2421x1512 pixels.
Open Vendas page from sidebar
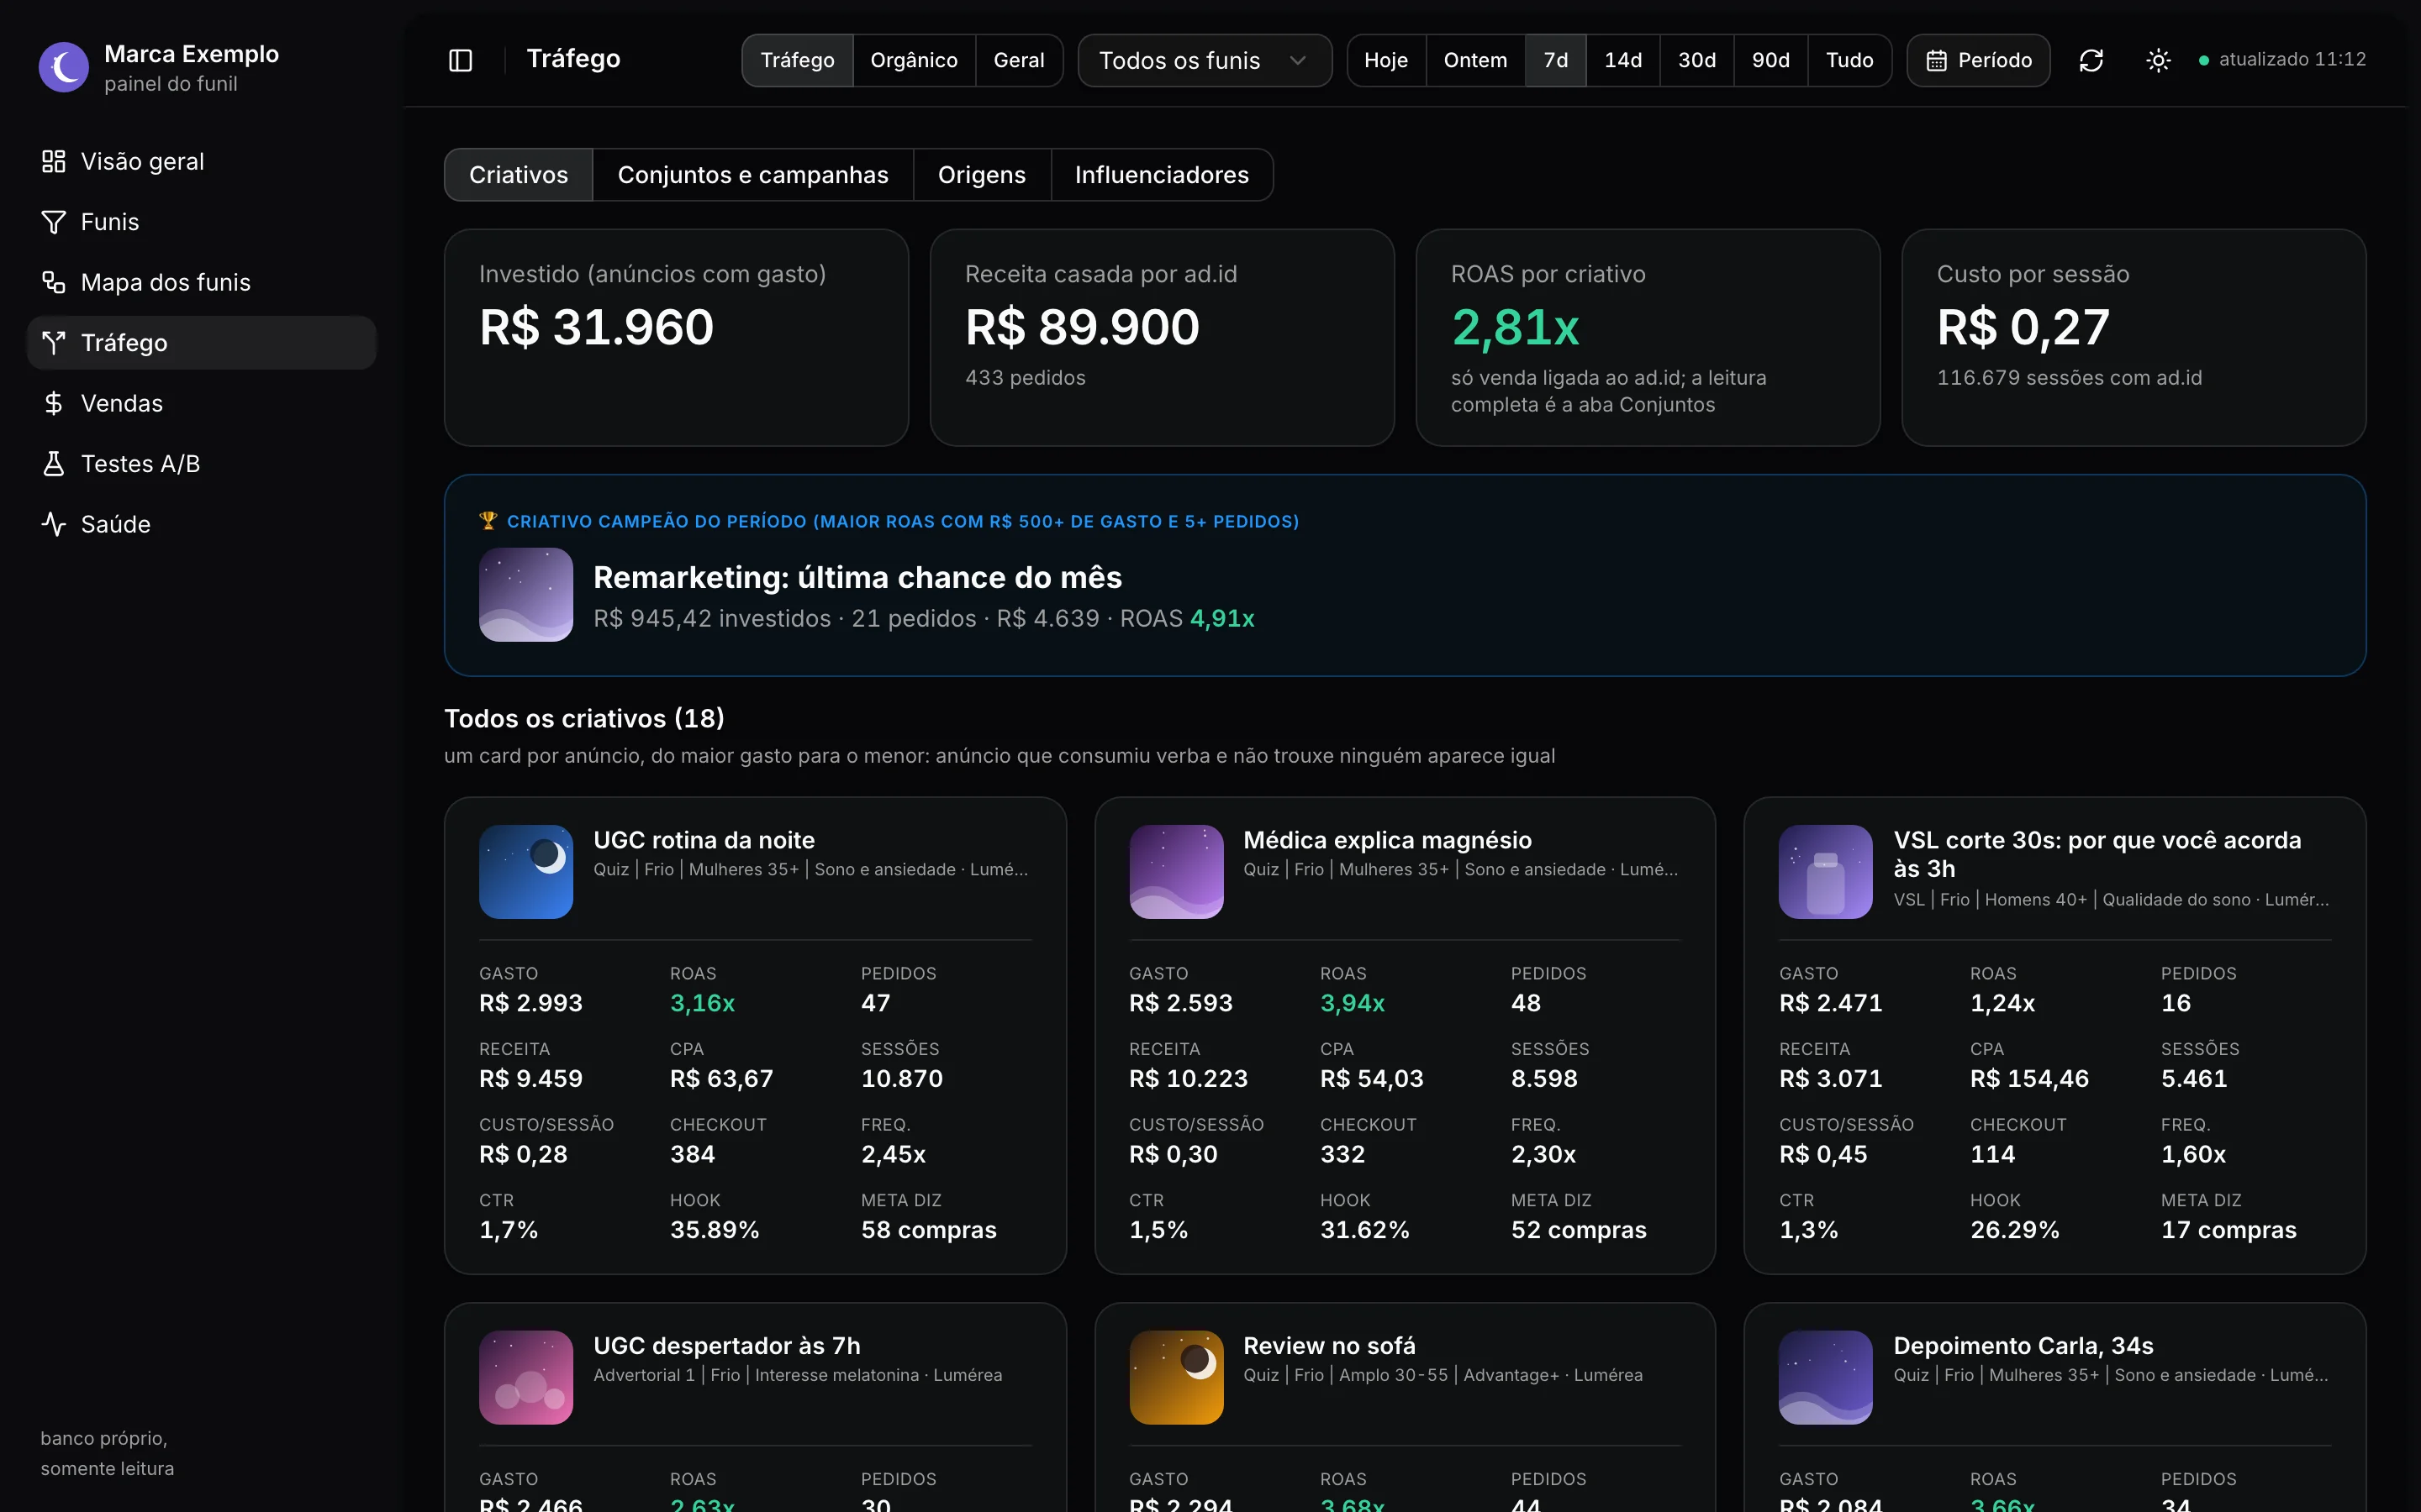click(201, 403)
